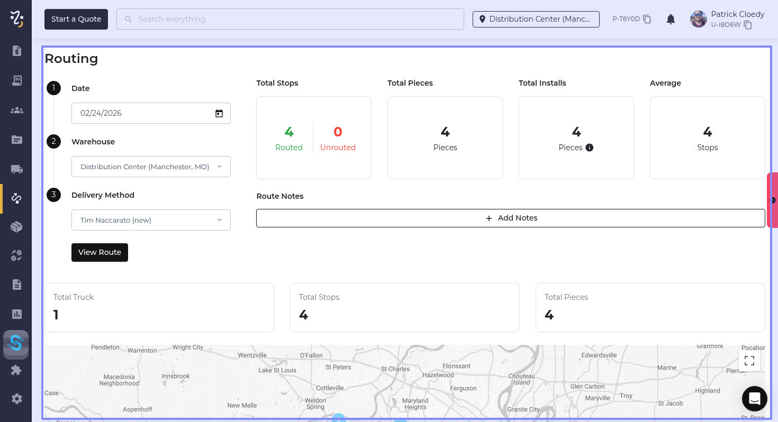Expand the Warehouse dropdown
778x422 pixels.
click(x=151, y=167)
